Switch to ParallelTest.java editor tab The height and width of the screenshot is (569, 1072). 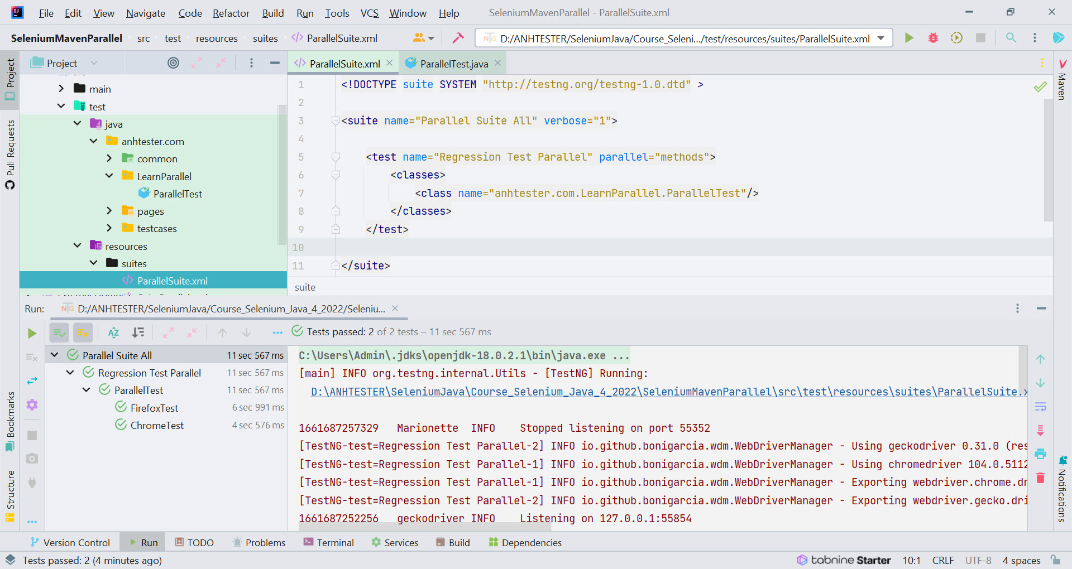[453, 64]
